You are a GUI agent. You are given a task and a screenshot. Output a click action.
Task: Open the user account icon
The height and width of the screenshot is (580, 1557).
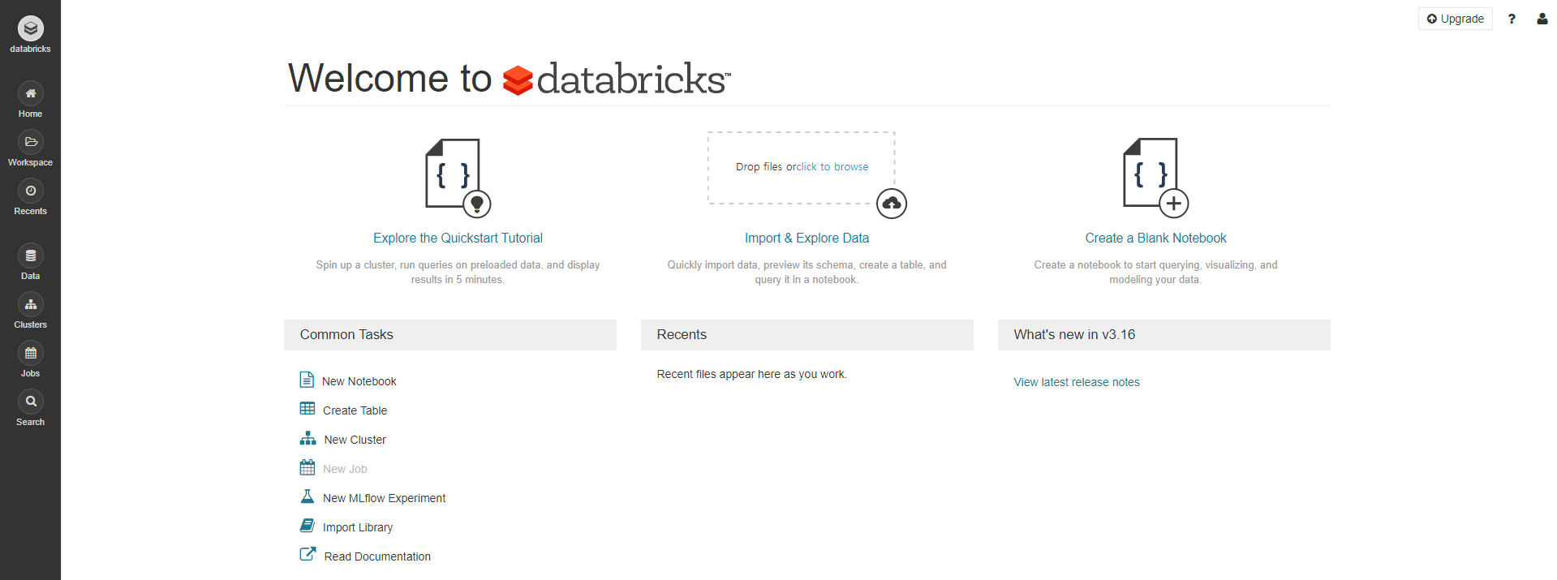click(x=1542, y=19)
